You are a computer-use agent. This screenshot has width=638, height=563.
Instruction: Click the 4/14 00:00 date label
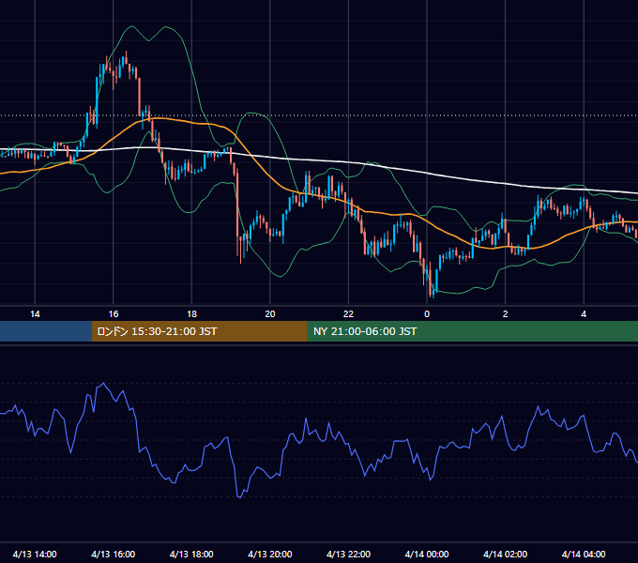pos(427,554)
